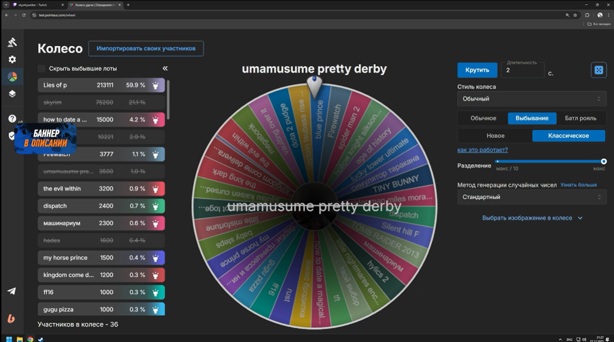Close the skywhywalker Twitch tab
This screenshot has width=614, height=342.
pos(62,5)
